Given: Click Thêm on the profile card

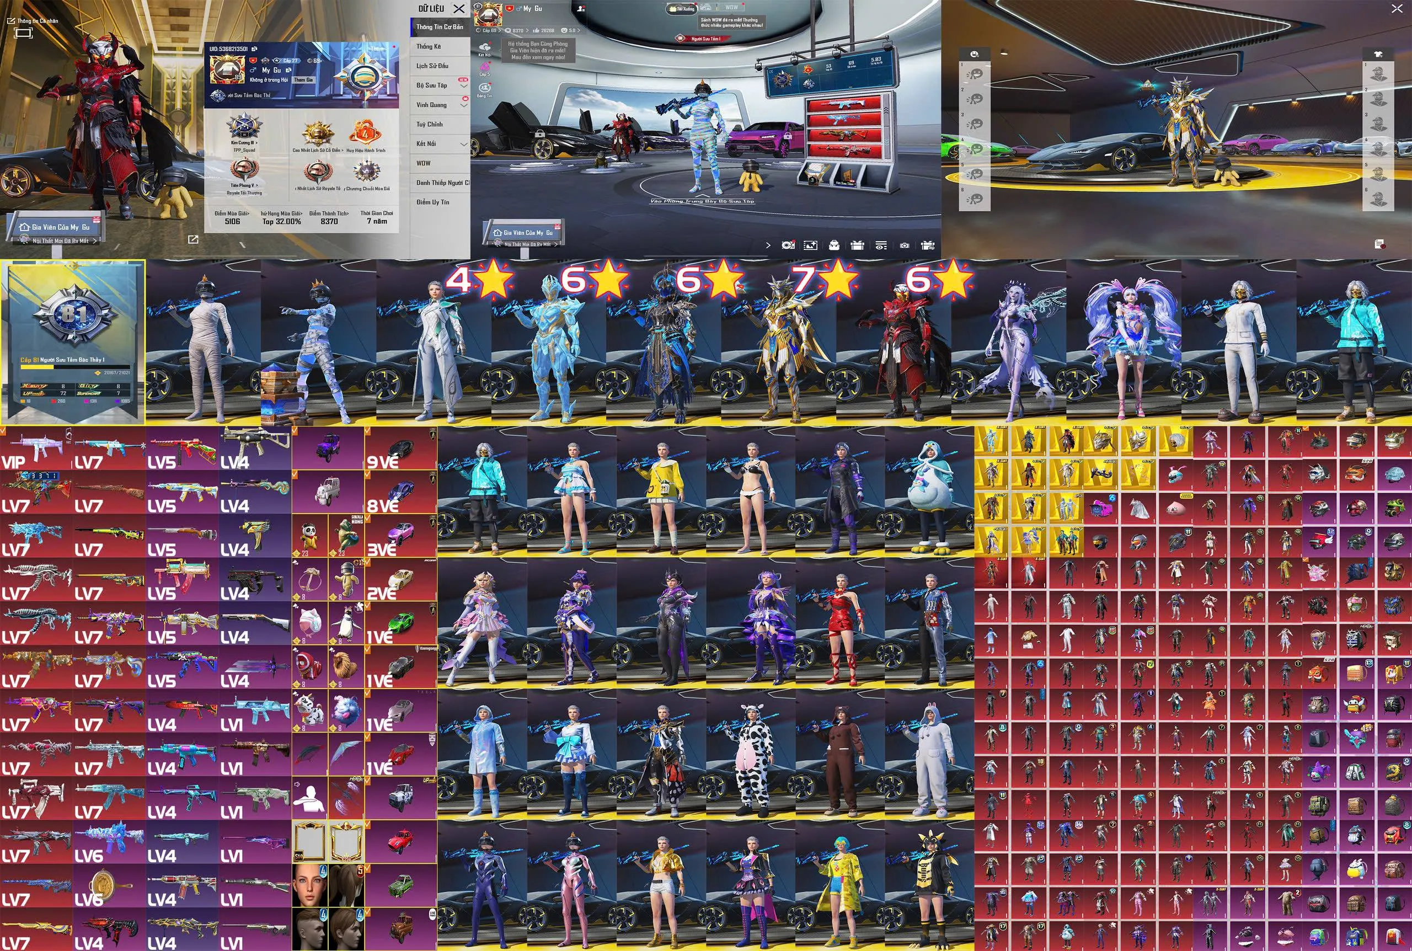Looking at the screenshot, I should coord(378,49).
